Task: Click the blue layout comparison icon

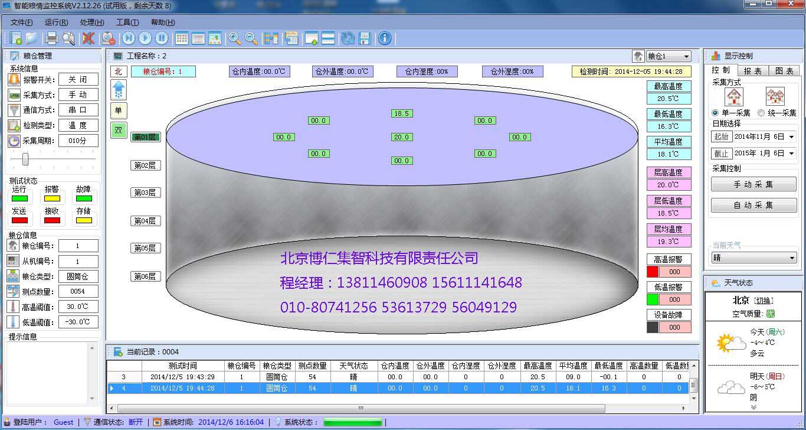Action: tap(271, 38)
